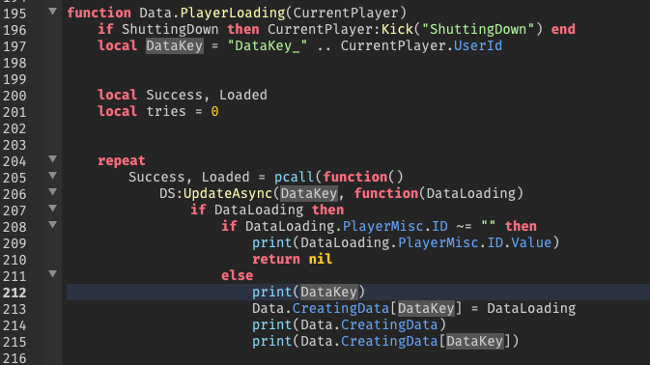
Task: Click print(DataKey) on the highlighted line 212
Action: (309, 292)
